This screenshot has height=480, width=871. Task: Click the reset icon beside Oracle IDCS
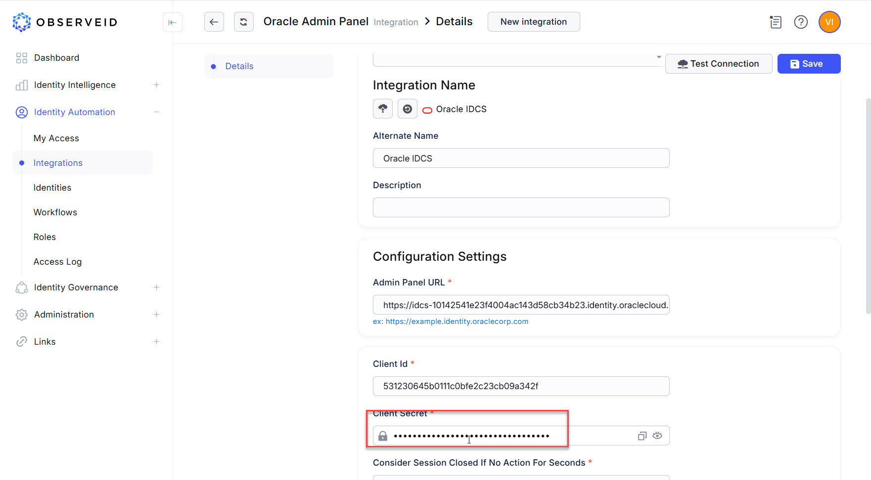[407, 109]
